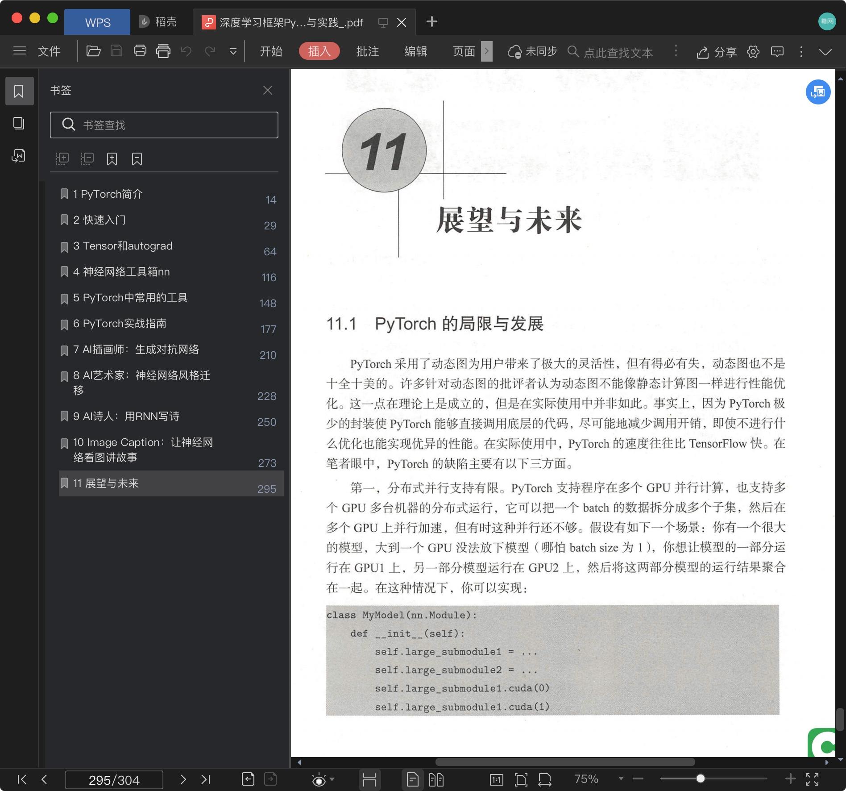Viewport: 846px width, 791px height.
Task: Go to last page
Action: coord(206,779)
